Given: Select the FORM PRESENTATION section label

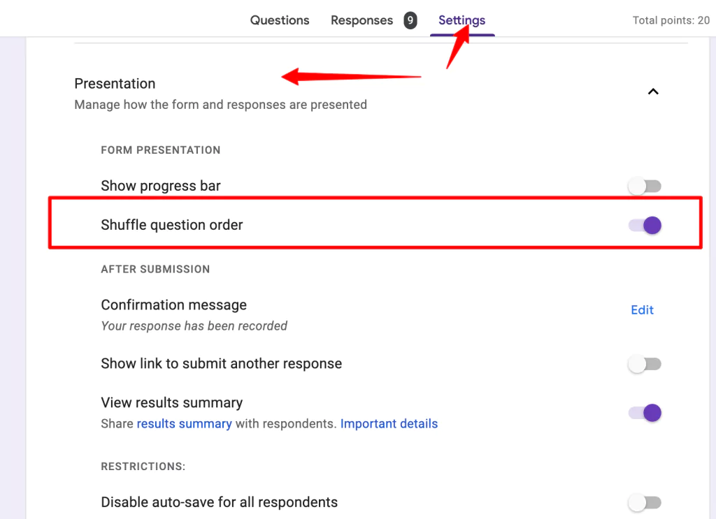Looking at the screenshot, I should pyautogui.click(x=160, y=149).
